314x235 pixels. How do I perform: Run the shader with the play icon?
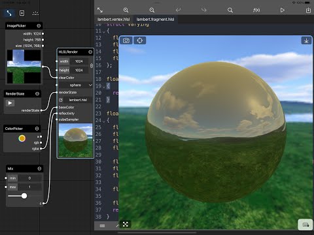point(283,10)
